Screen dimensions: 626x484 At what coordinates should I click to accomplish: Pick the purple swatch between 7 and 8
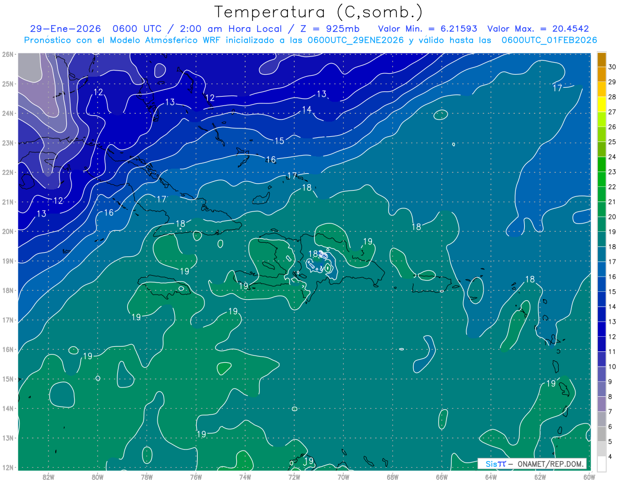coord(602,404)
